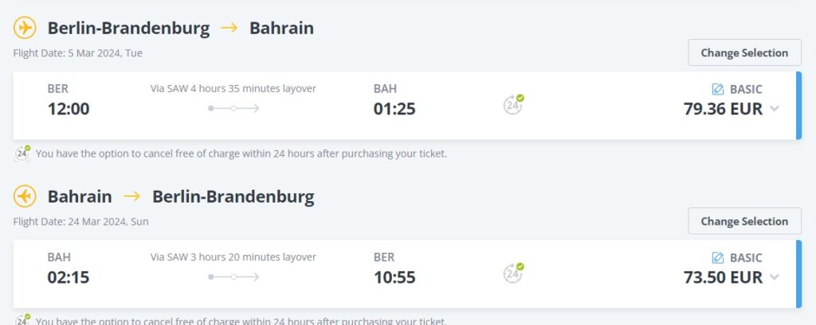Click the orange arrow between Berlin-Brandenburg and Bahrain
816x325 pixels.
229,28
